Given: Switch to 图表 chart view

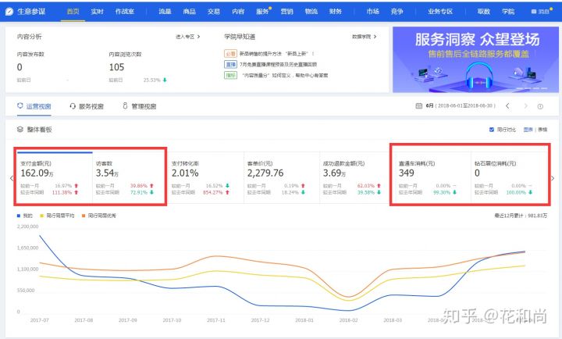Looking at the screenshot, I should pyautogui.click(x=528, y=129).
